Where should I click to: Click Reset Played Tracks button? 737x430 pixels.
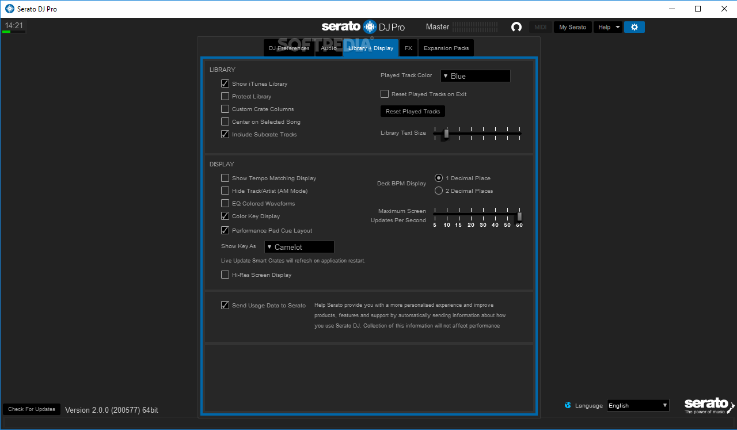pyautogui.click(x=413, y=112)
